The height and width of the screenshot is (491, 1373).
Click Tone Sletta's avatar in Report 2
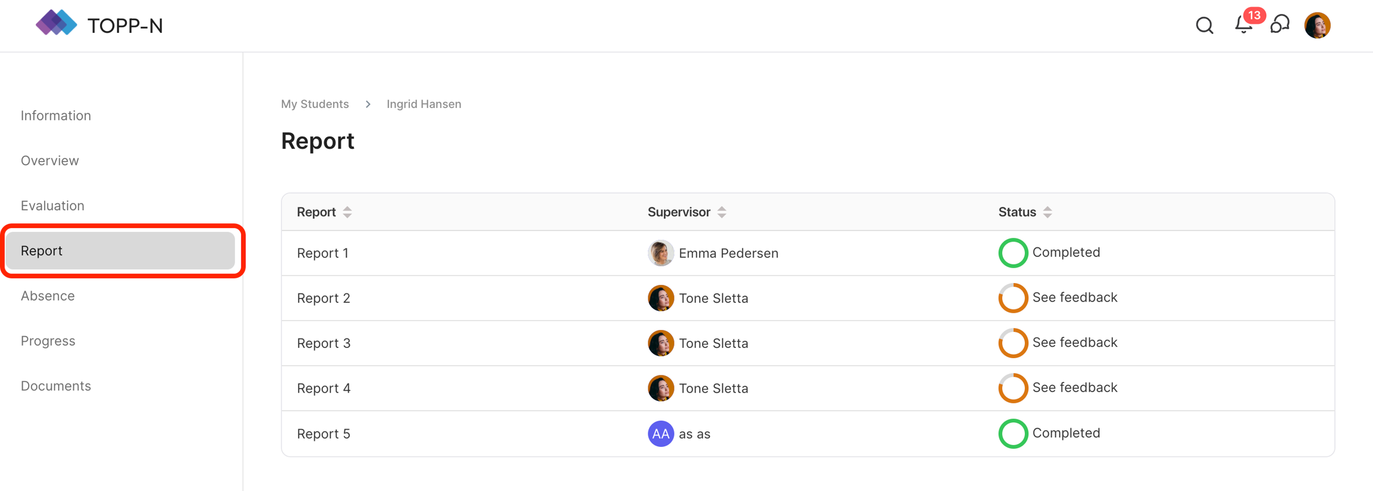(660, 298)
